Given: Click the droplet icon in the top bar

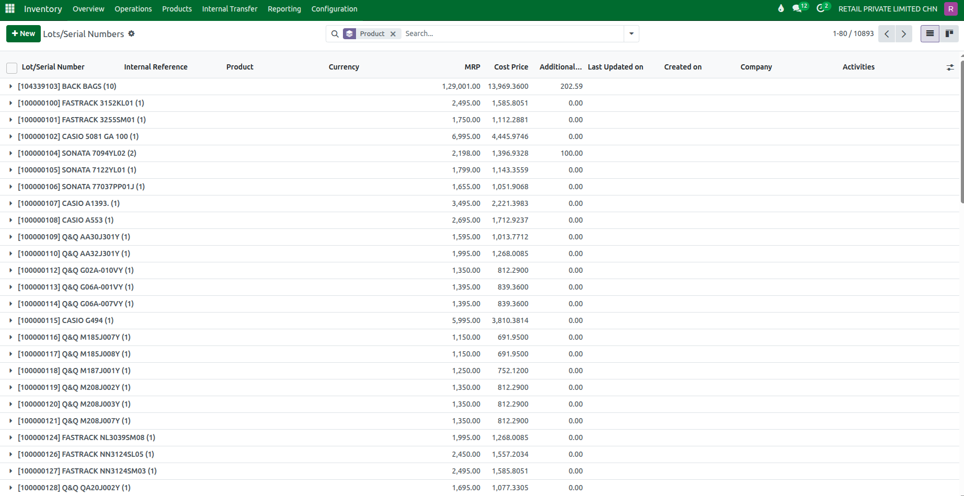Looking at the screenshot, I should 781,9.
